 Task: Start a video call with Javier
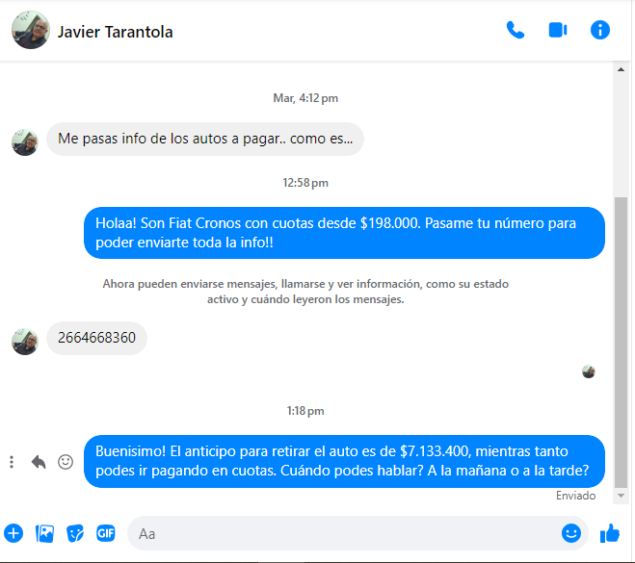click(558, 30)
